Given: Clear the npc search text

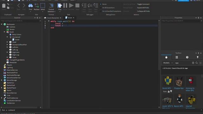Looking at the screenshot, I should coord(193,63).
